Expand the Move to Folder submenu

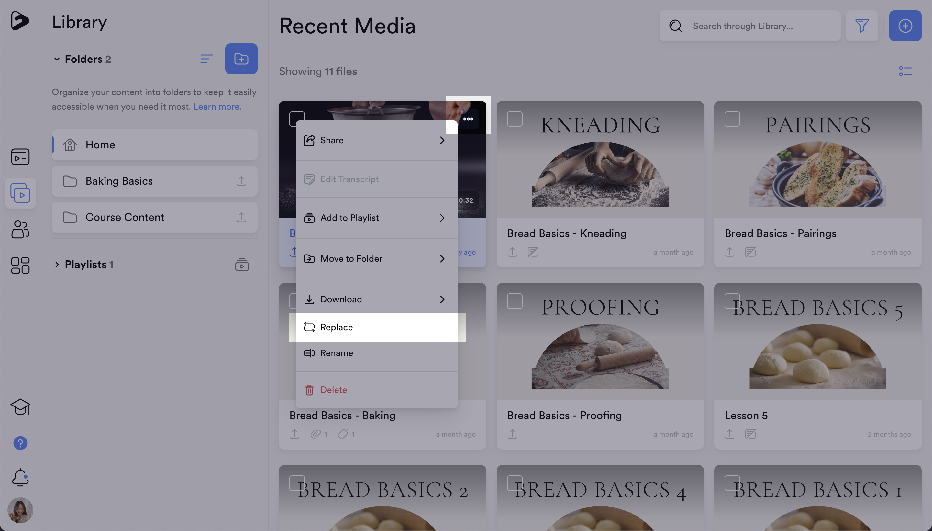click(376, 259)
